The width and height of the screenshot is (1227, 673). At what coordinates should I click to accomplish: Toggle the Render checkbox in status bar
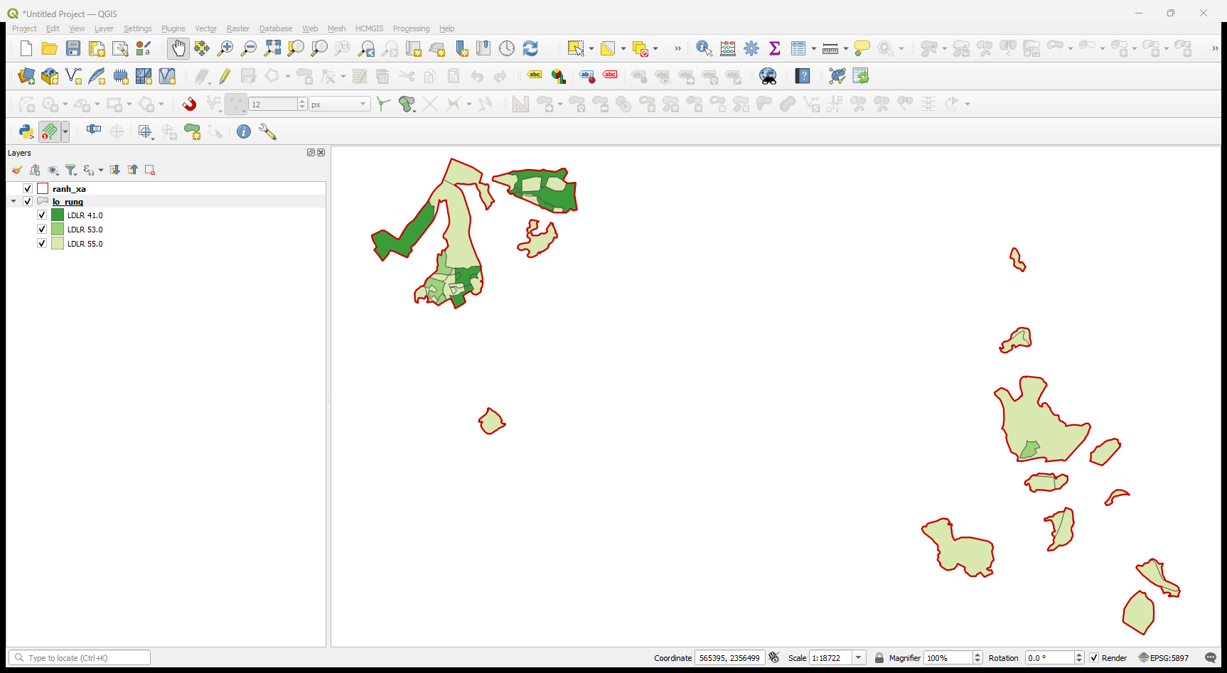[x=1094, y=657]
